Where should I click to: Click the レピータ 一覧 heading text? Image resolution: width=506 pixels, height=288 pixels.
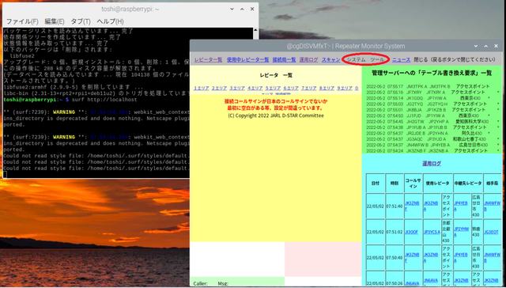coord(276,75)
